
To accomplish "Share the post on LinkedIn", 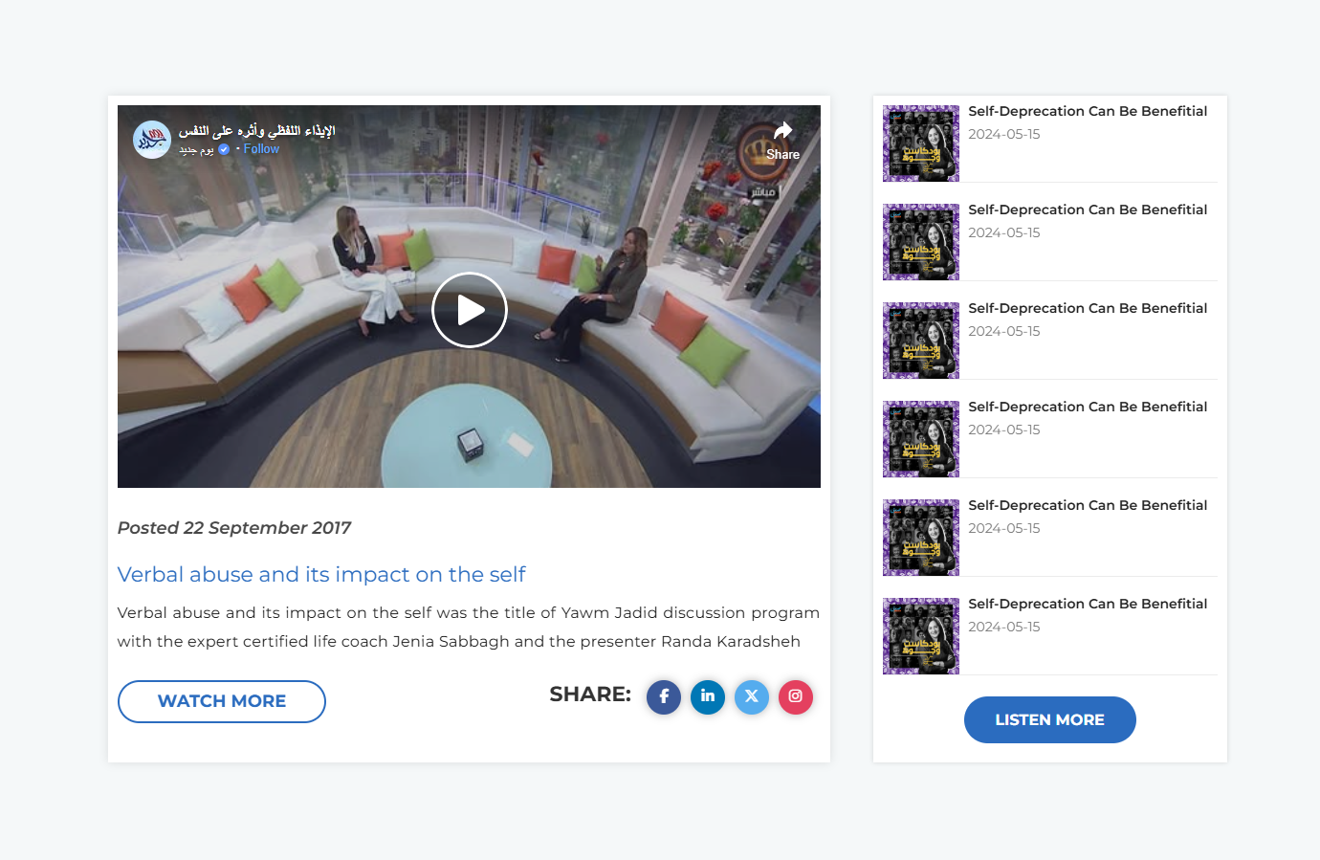I will pos(708,697).
